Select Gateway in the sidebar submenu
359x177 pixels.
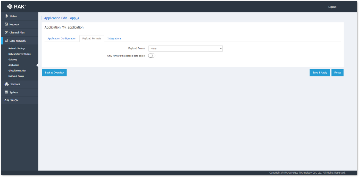click(x=13, y=59)
